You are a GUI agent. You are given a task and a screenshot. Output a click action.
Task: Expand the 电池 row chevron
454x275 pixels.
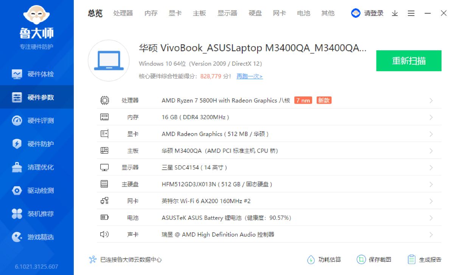tap(431, 218)
